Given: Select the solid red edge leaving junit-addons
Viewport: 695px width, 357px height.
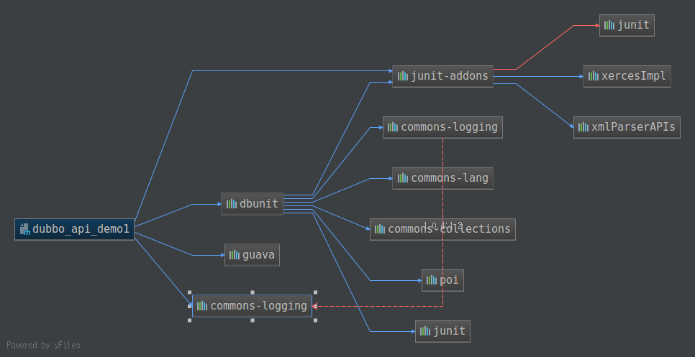Looking at the screenshot, I should coord(545,47).
